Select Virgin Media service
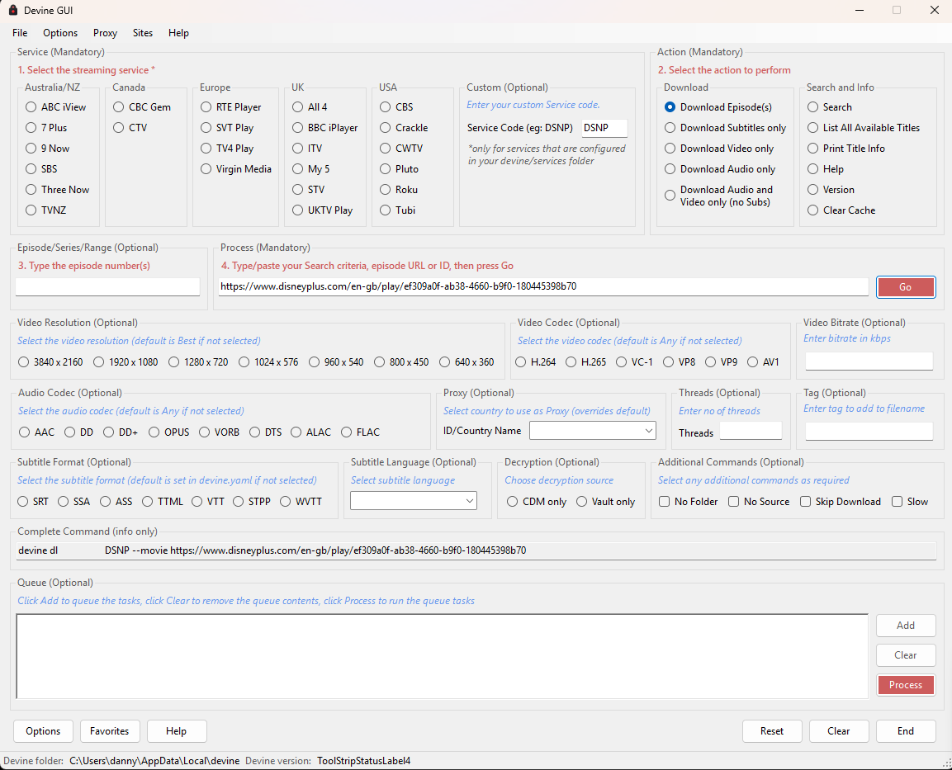This screenshot has height=770, width=952. (x=236, y=168)
